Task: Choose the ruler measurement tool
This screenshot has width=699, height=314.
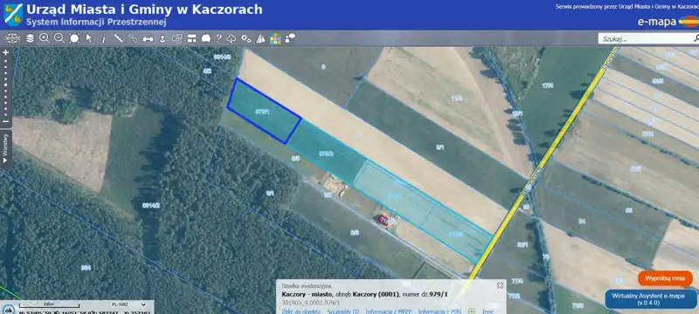Action: (x=118, y=38)
